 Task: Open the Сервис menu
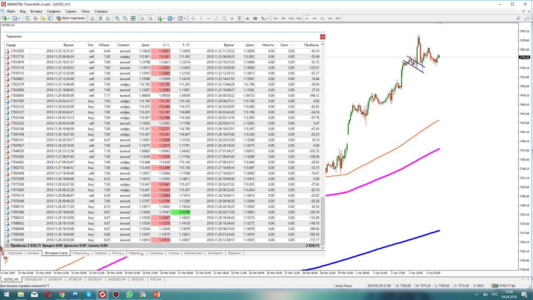(71, 11)
